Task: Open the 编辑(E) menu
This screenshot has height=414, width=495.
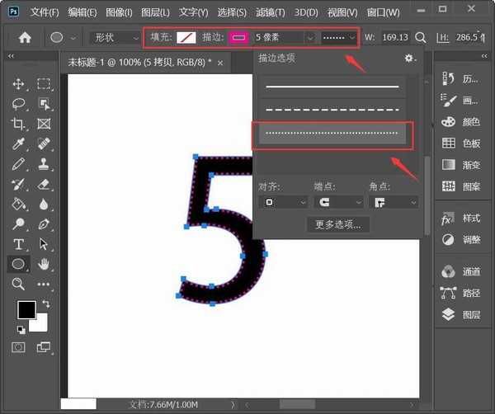Action: pos(82,12)
